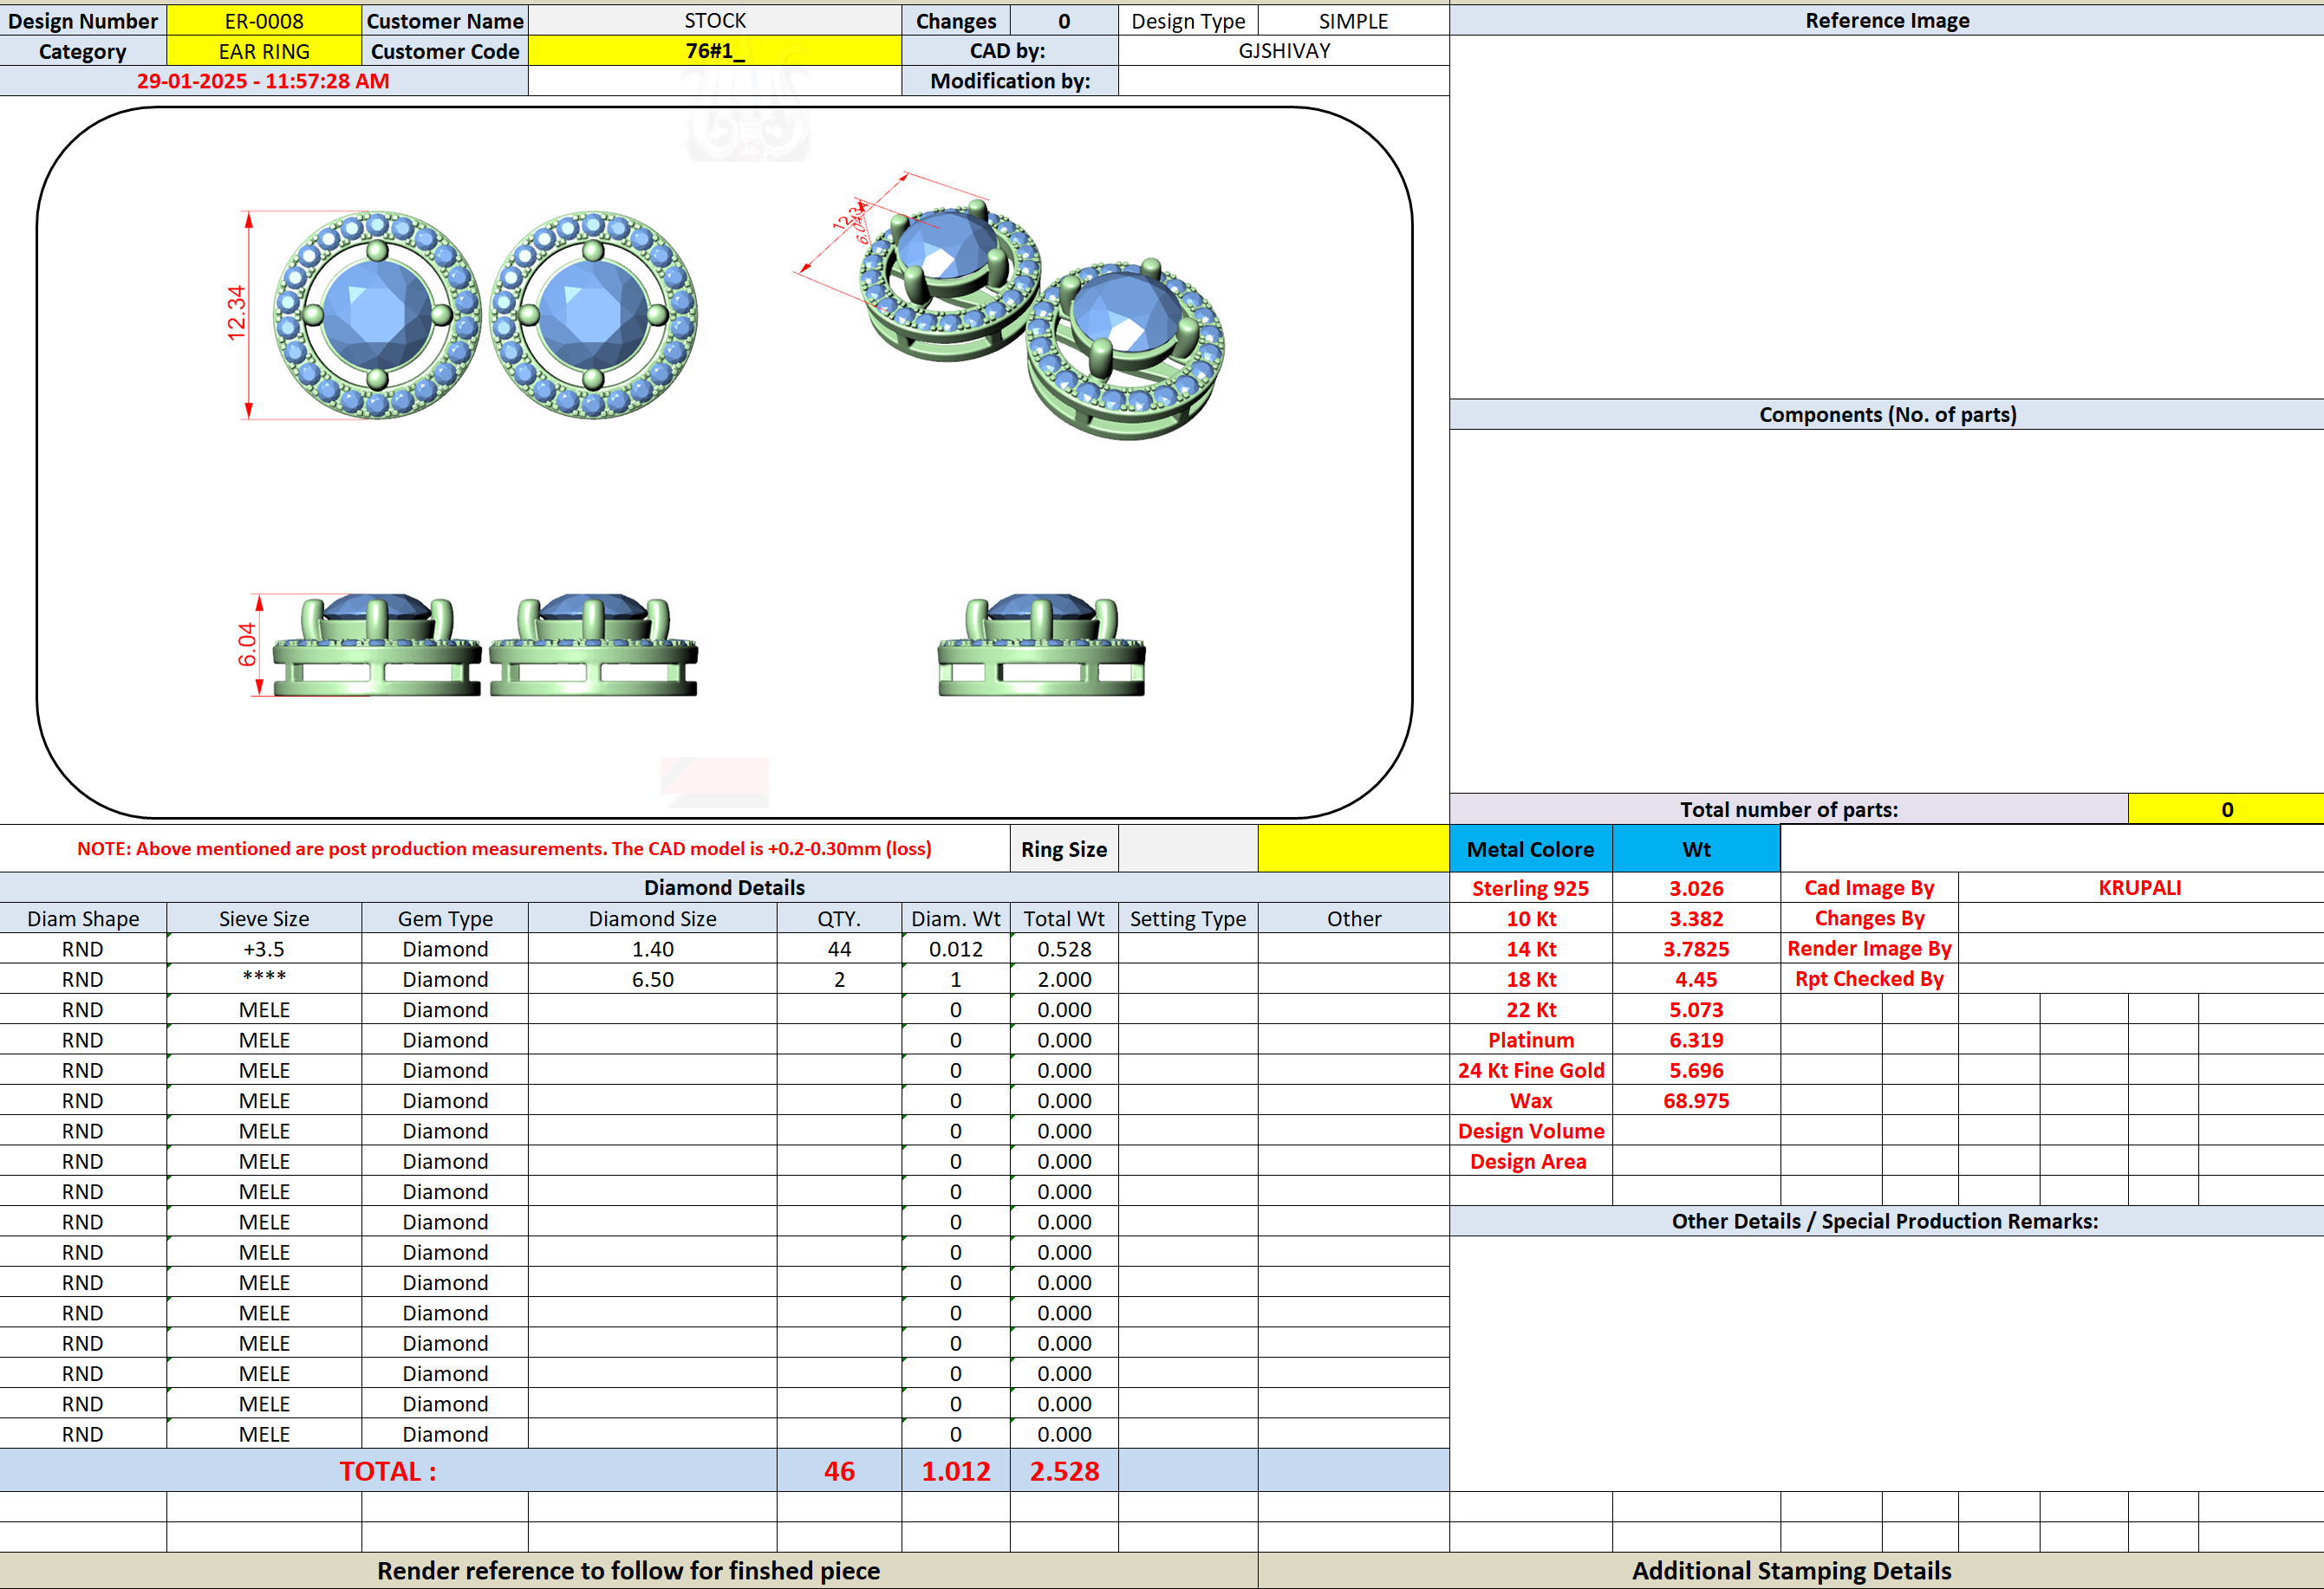
Task: Click the Render reference to follow footer
Action: click(x=628, y=1571)
